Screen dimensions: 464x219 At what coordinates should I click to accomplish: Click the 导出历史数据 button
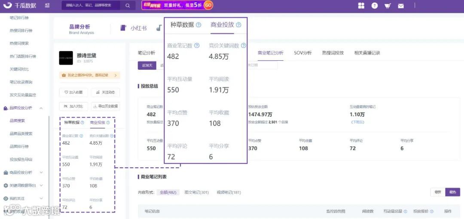pyautogui.click(x=106, y=106)
